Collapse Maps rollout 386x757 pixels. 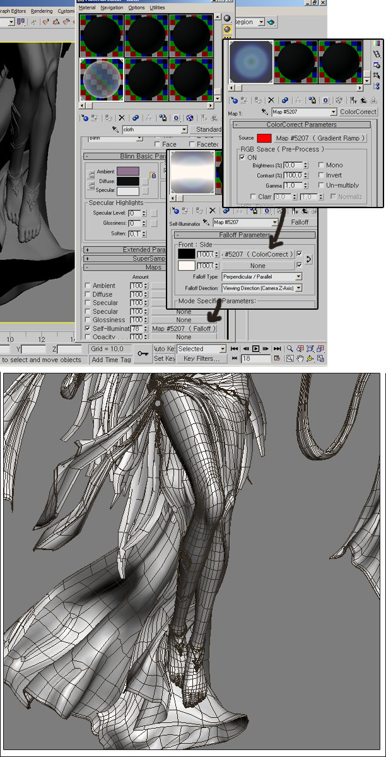point(86,267)
